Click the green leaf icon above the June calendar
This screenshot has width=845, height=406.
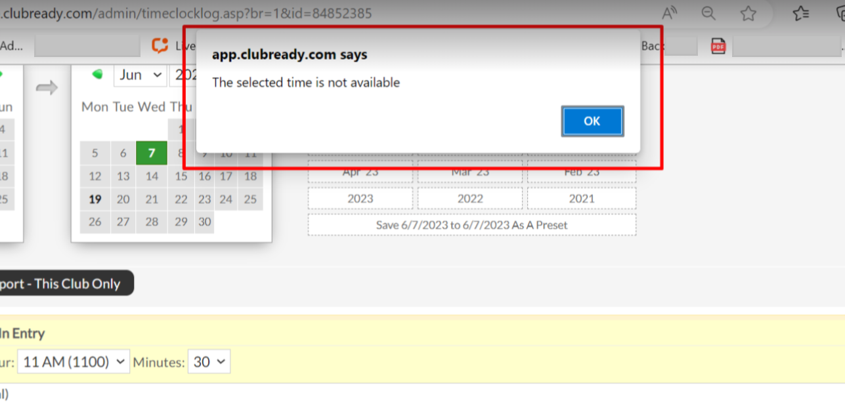[97, 74]
